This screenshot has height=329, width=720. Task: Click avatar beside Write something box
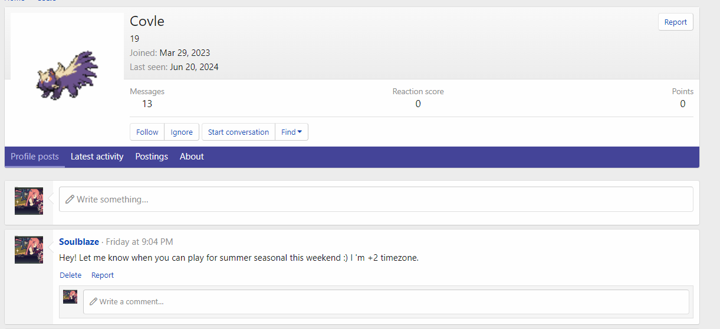(x=29, y=201)
